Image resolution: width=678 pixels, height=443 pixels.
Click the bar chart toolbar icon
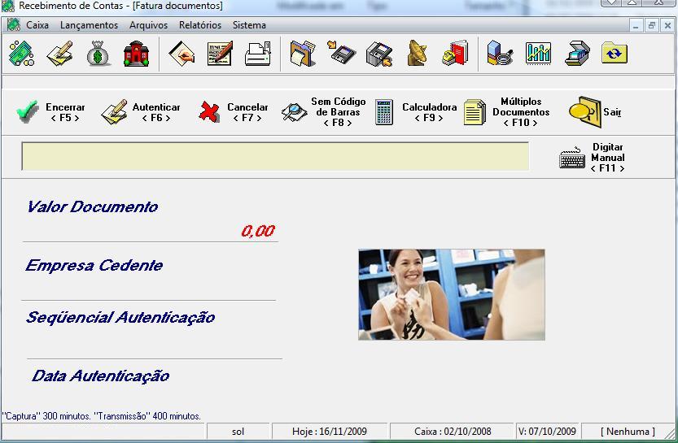[538, 53]
